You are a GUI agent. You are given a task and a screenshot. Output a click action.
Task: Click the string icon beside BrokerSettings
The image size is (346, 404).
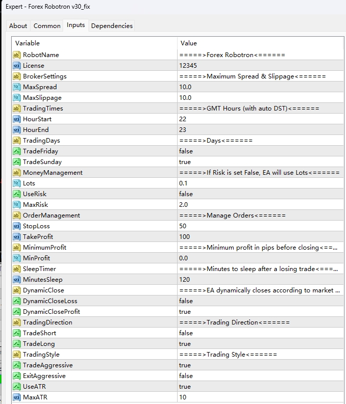(x=16, y=76)
